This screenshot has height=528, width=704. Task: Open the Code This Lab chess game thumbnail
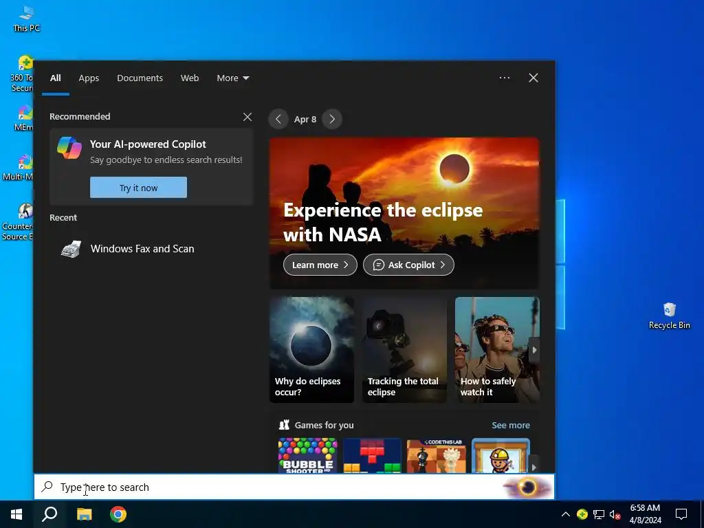(436, 455)
